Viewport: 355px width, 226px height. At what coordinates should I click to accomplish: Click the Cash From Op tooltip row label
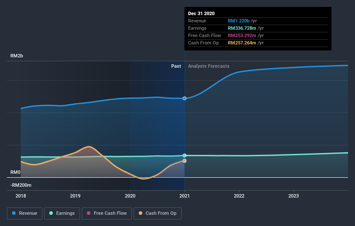203,43
